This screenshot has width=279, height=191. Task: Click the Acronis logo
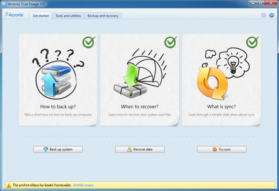tap(14, 14)
